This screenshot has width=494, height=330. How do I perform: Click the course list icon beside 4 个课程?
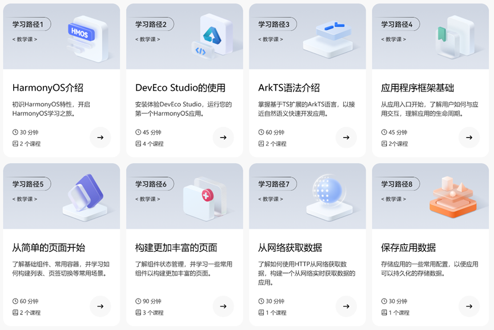[138, 143]
